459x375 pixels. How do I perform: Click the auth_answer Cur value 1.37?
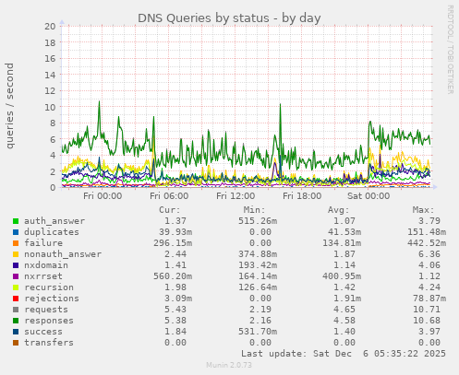point(175,221)
